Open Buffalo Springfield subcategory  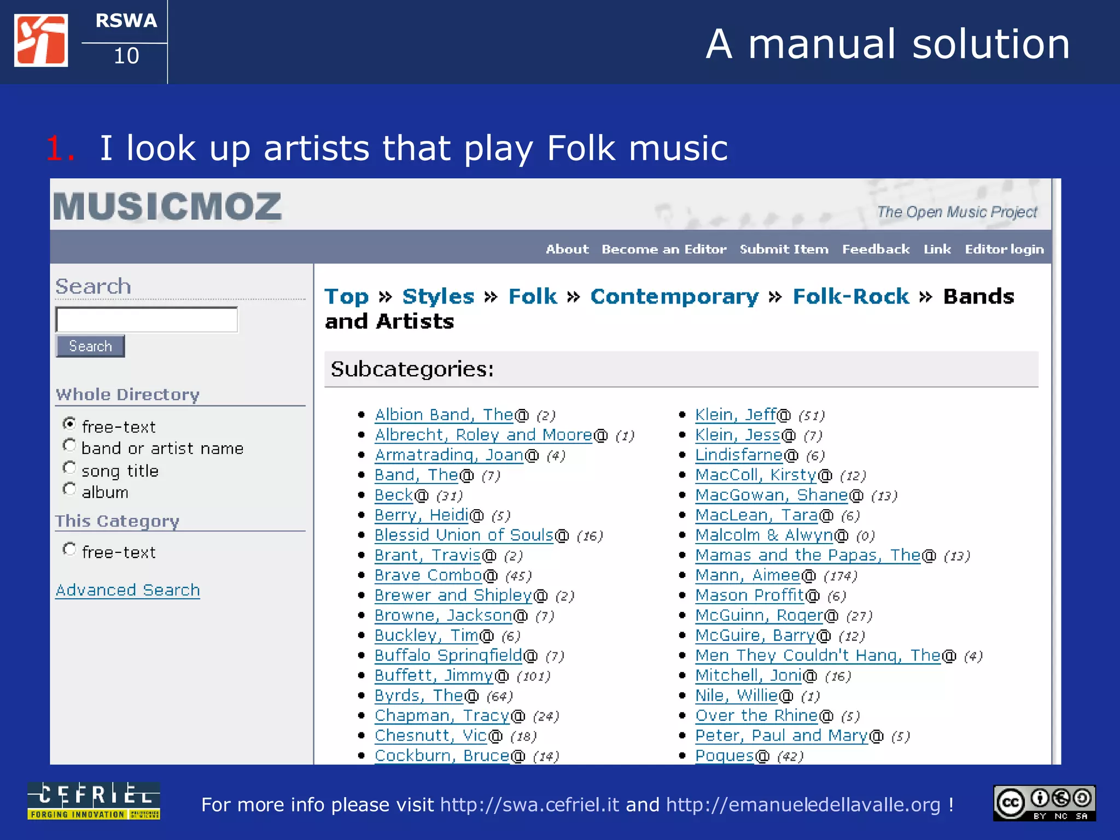point(448,656)
